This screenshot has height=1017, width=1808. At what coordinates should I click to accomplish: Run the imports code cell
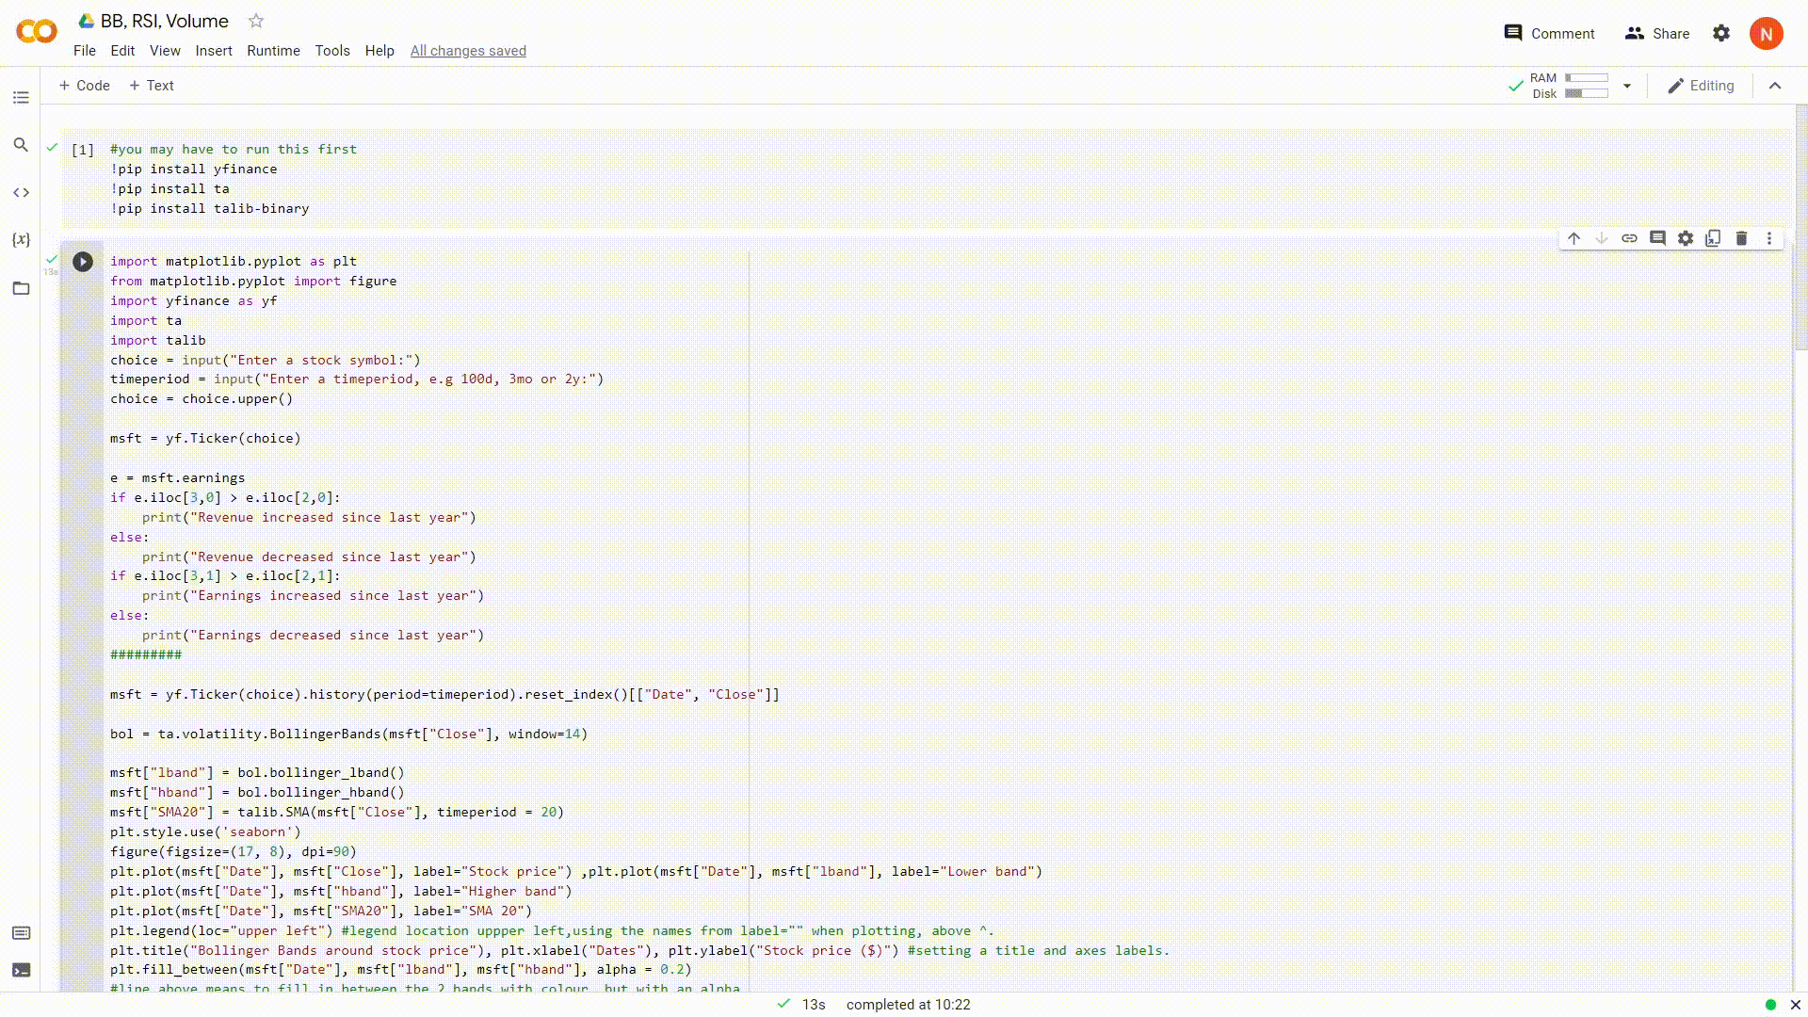point(83,262)
